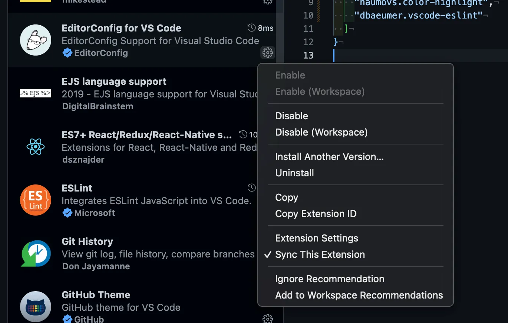Click the manage gear on GitHub Theme
Viewport: 508px width, 323px height.
click(x=267, y=318)
